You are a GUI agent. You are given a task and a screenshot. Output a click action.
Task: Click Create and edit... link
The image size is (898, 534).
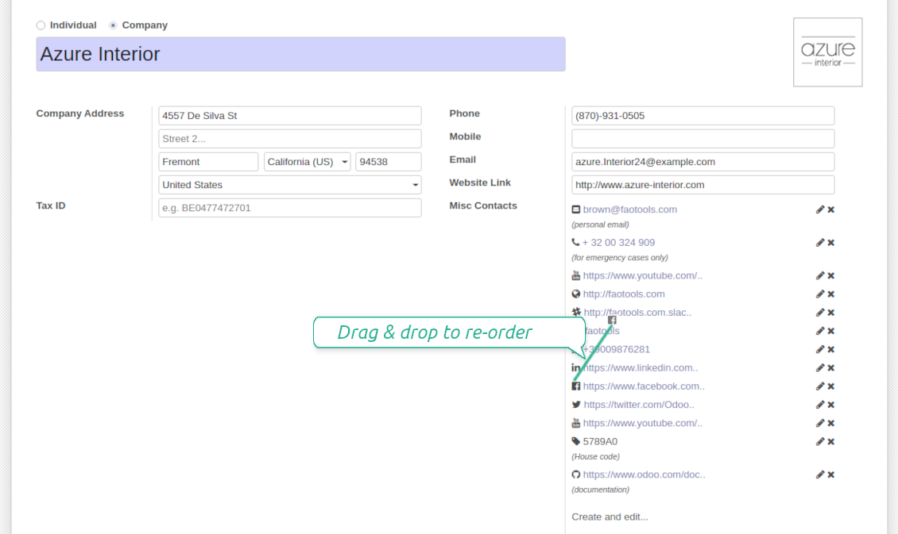click(610, 517)
